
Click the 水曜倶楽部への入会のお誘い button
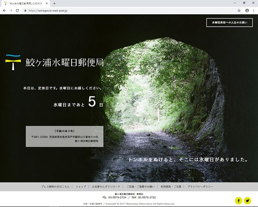tap(229, 22)
